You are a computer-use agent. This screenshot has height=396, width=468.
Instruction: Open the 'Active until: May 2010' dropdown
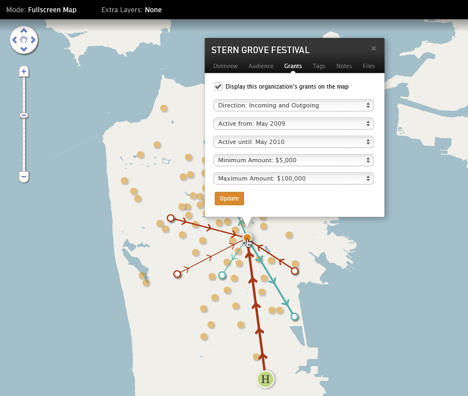tap(293, 142)
